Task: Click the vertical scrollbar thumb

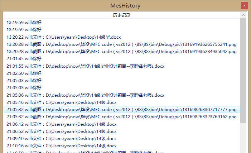Action: pos(243,72)
